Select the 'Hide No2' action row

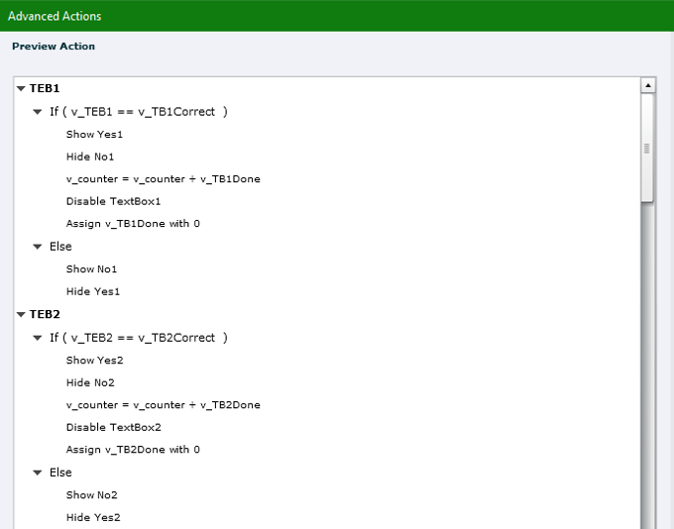click(90, 383)
